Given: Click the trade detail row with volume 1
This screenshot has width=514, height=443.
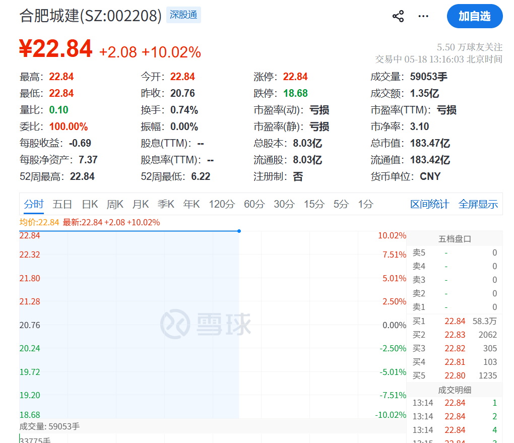Looking at the screenshot, I should tap(455, 403).
